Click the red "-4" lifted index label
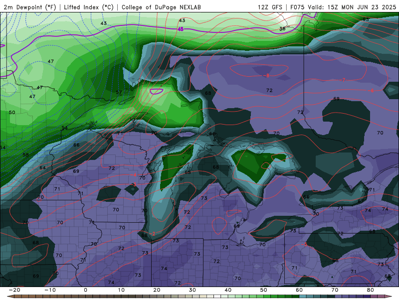 point(134,175)
